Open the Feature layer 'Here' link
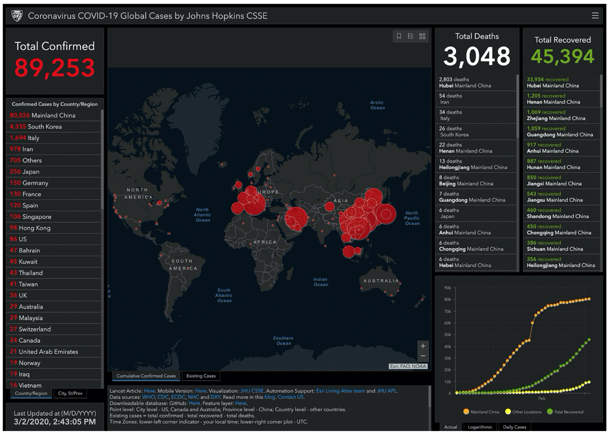The width and height of the screenshot is (609, 438). point(241,403)
